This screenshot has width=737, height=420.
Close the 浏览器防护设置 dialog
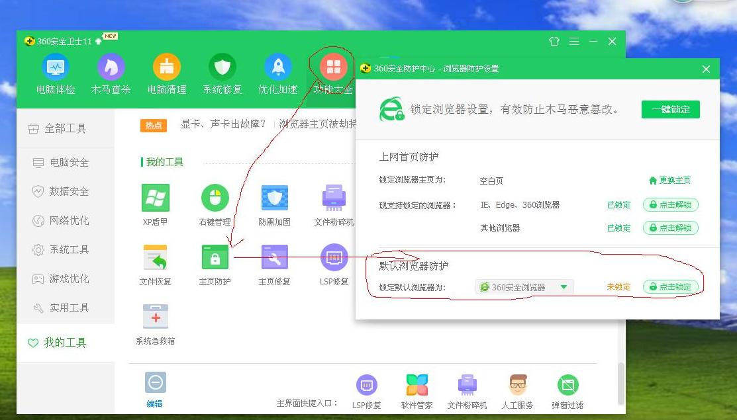pyautogui.click(x=706, y=69)
